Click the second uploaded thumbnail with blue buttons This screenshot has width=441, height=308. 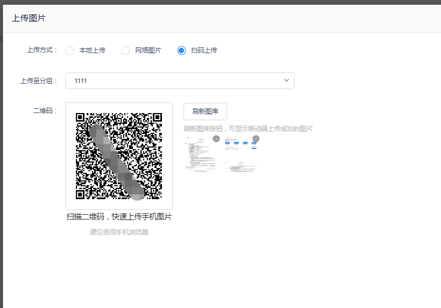point(240,154)
